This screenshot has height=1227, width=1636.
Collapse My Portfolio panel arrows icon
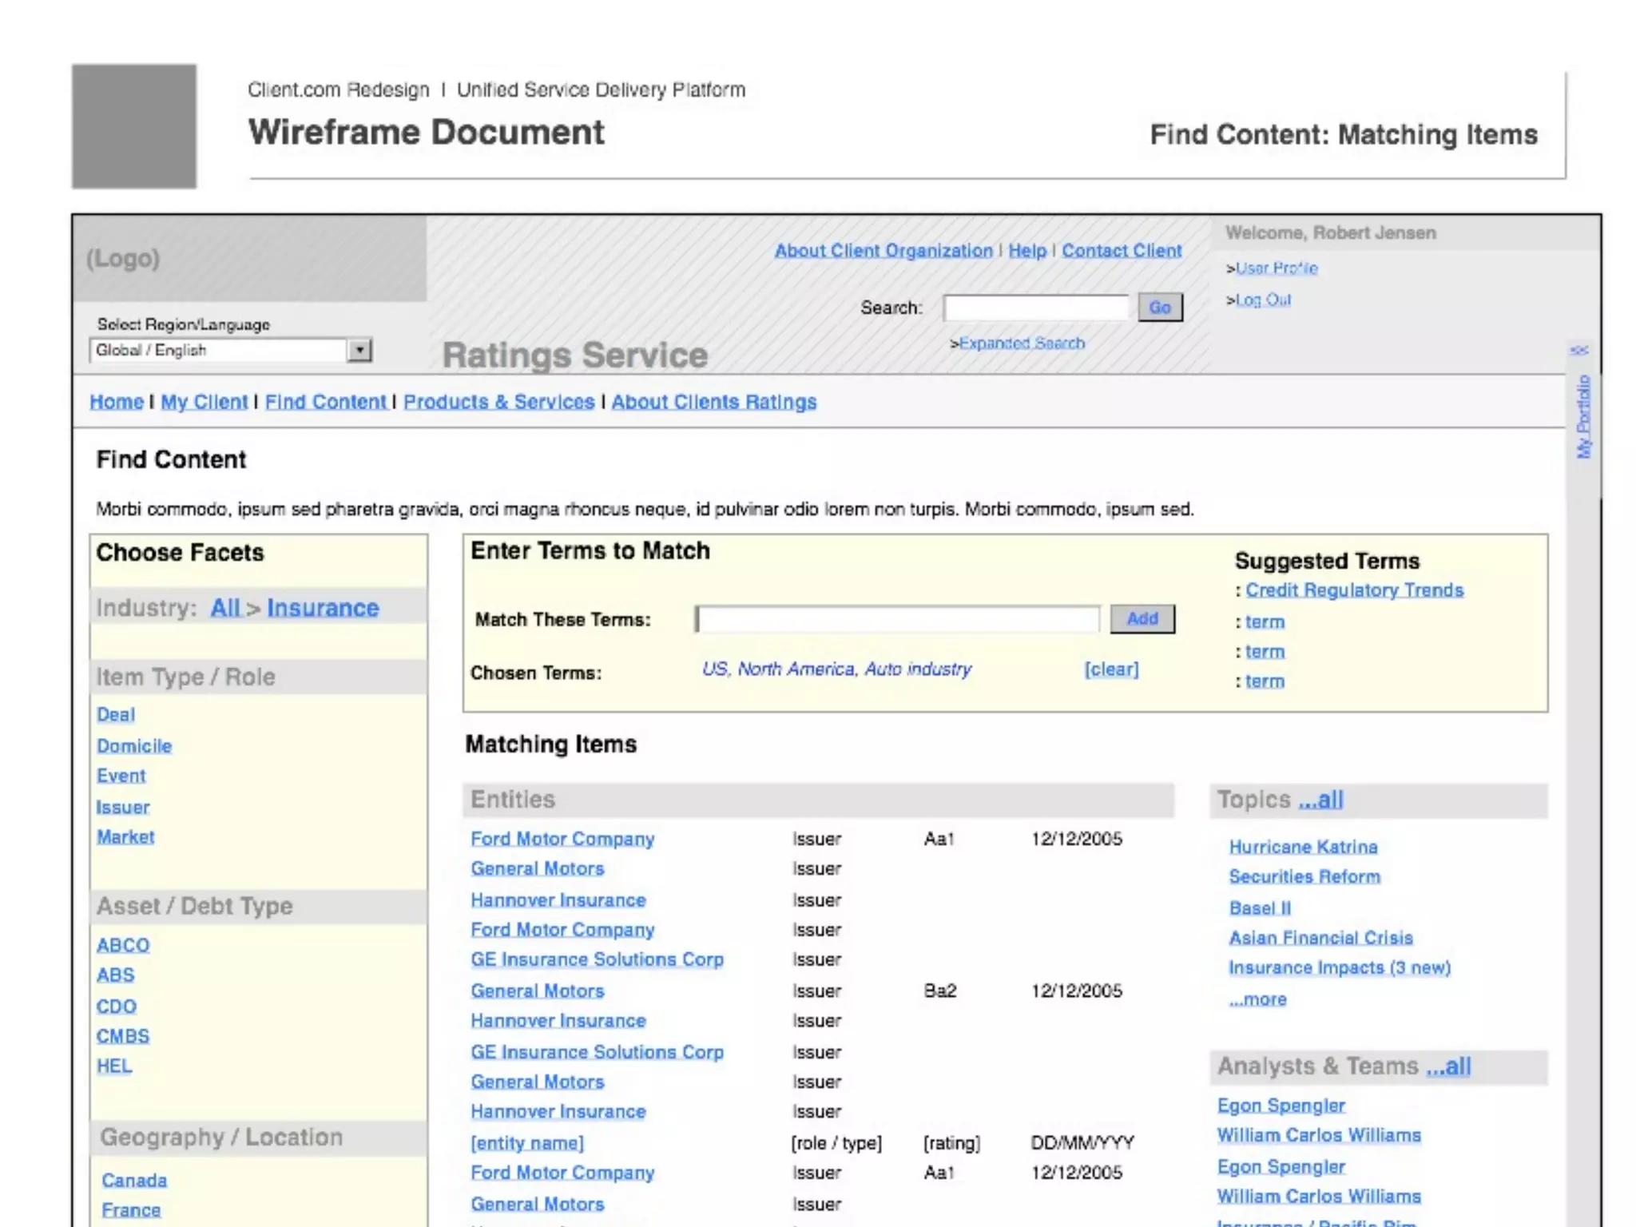click(x=1578, y=350)
